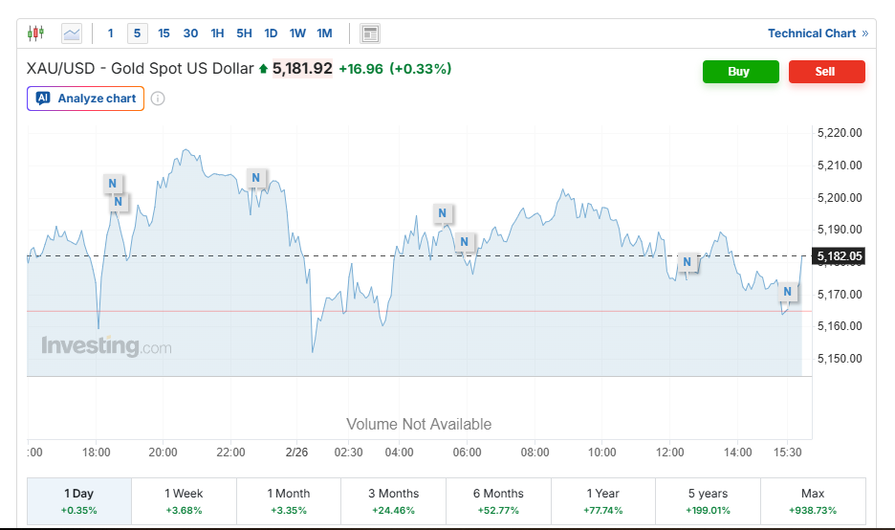895x530 pixels.
Task: Click the green Buy button
Action: pos(740,72)
